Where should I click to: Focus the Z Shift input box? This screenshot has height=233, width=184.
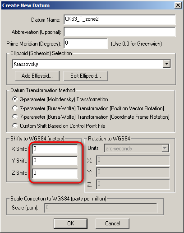click(55, 173)
